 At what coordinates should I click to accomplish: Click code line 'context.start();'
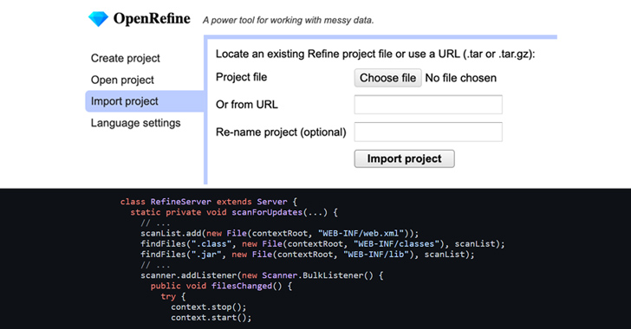211,318
